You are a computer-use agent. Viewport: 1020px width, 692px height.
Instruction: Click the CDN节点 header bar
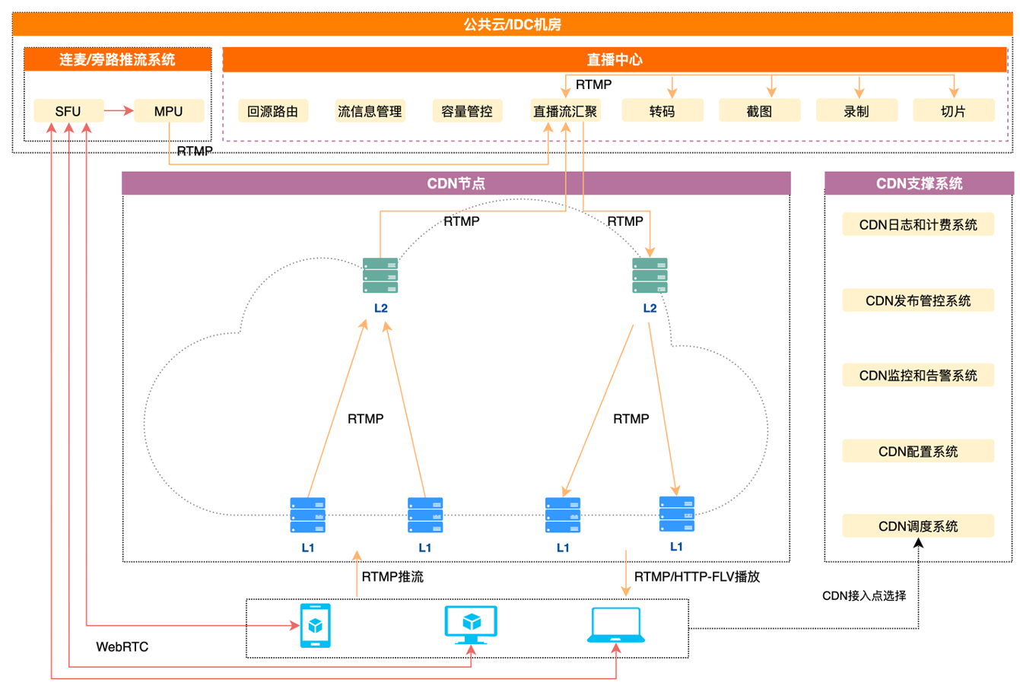coord(456,183)
